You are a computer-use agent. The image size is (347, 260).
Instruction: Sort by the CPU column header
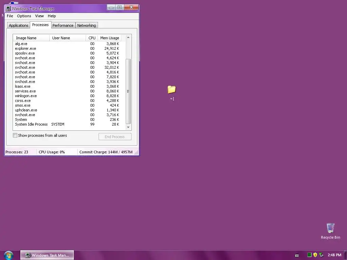pyautogui.click(x=92, y=38)
